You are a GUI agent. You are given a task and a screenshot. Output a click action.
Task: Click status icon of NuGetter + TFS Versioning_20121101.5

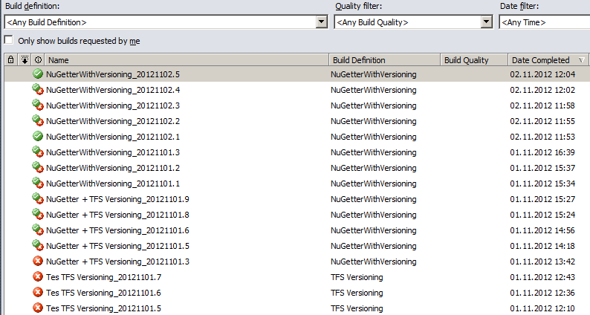(38, 246)
